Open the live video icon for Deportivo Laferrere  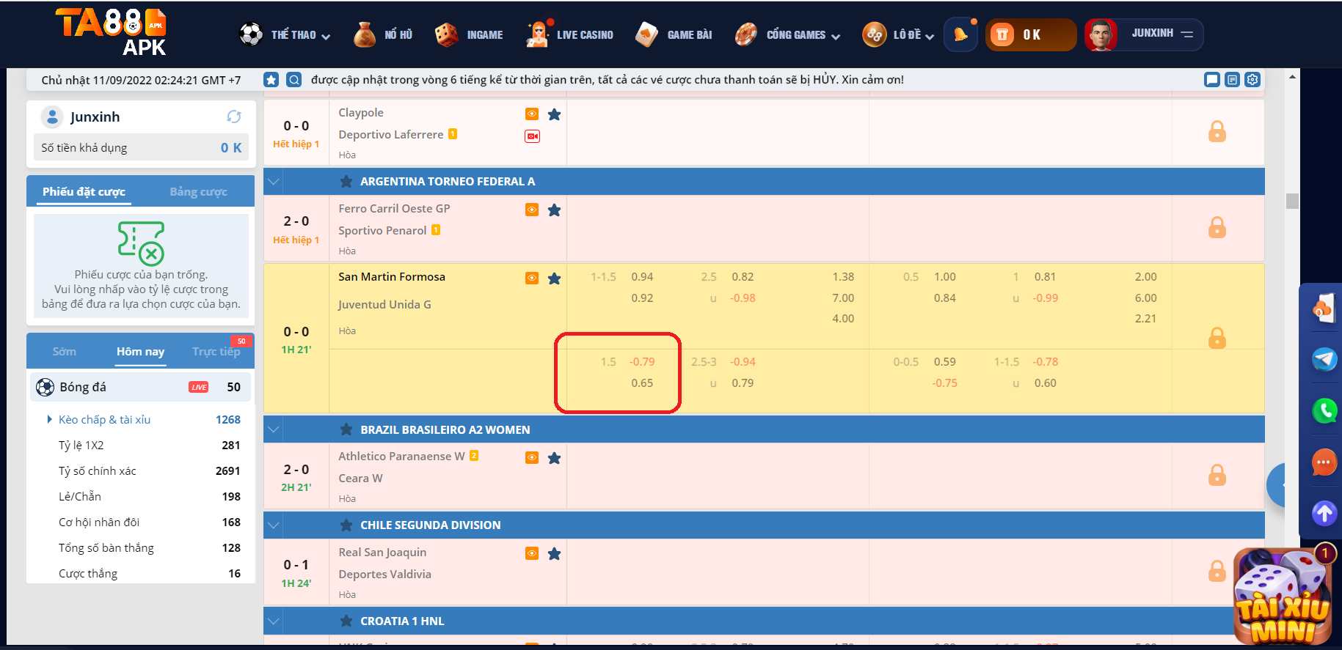coord(532,136)
